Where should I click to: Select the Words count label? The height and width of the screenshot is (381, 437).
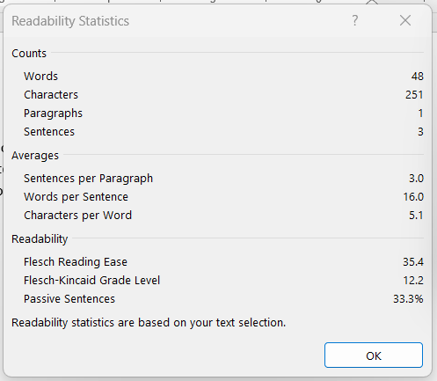(x=40, y=77)
